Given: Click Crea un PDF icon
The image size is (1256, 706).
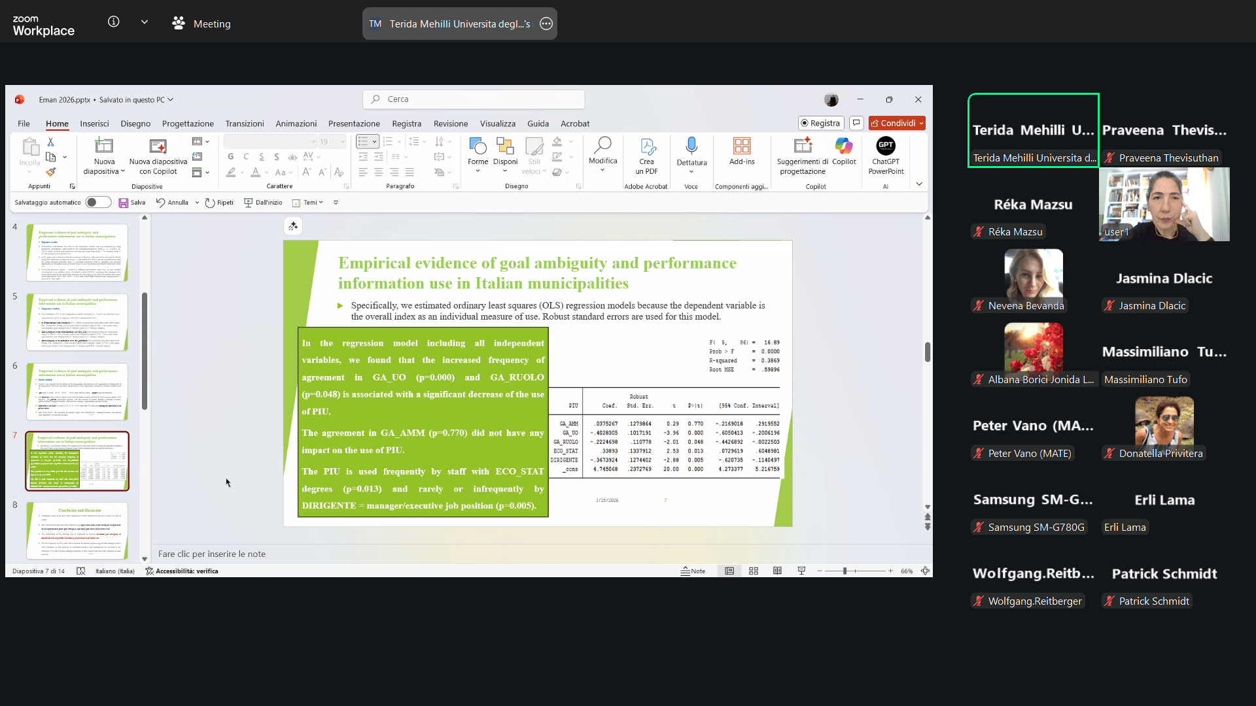Looking at the screenshot, I should (x=646, y=146).
